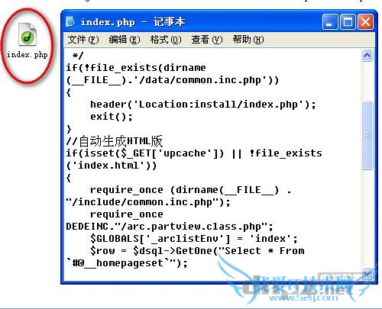Click the $row = $dsql->GetOne line
The height and width of the screenshot is (309, 382).
(x=197, y=251)
